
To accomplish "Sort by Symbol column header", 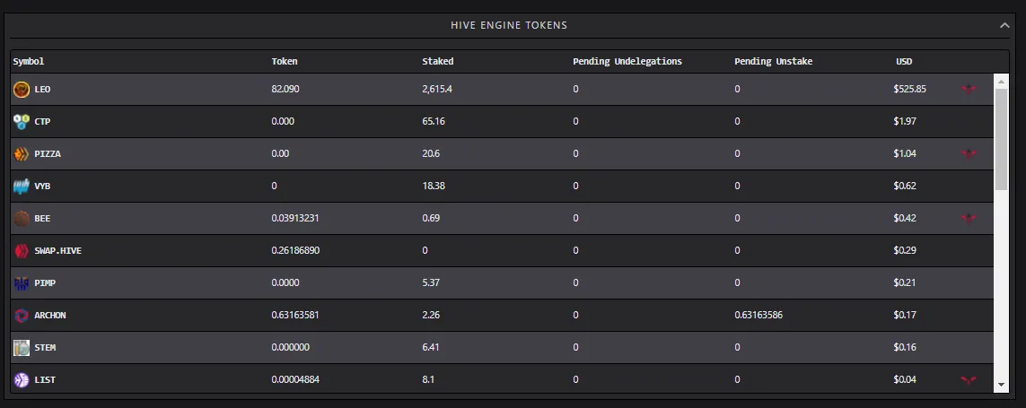I will [x=29, y=62].
